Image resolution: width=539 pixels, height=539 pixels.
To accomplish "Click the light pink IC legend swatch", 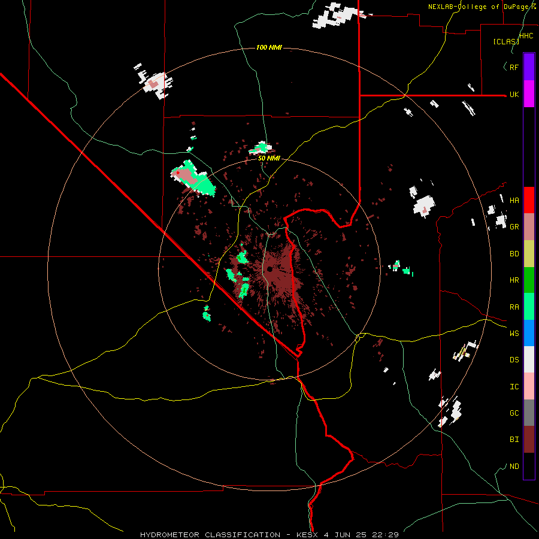I will [529, 386].
